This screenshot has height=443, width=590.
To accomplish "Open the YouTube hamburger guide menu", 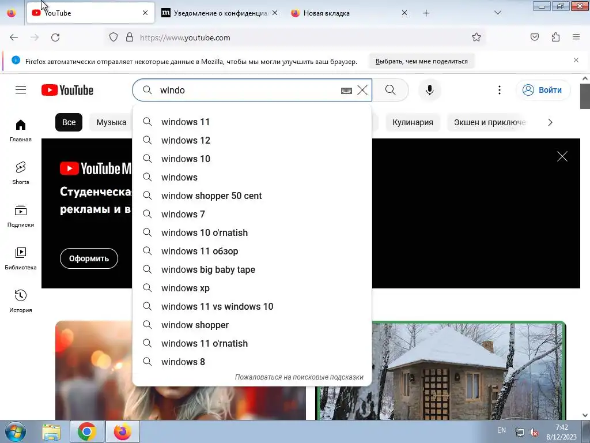I will click(21, 89).
